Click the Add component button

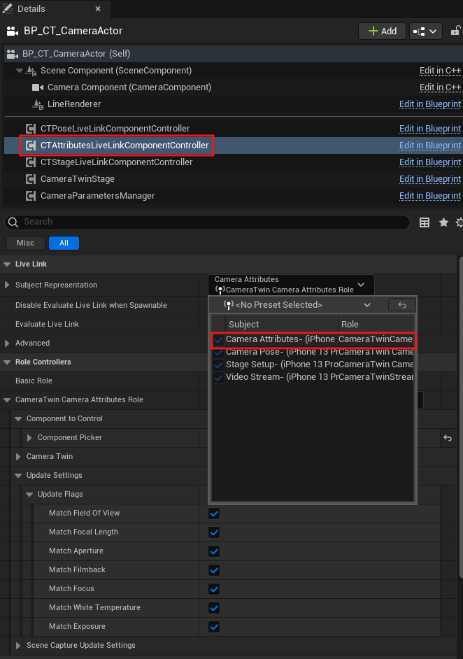[382, 31]
